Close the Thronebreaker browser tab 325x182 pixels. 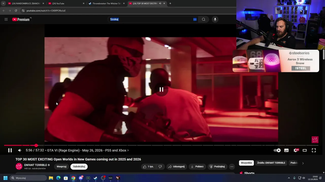(x=124, y=4)
